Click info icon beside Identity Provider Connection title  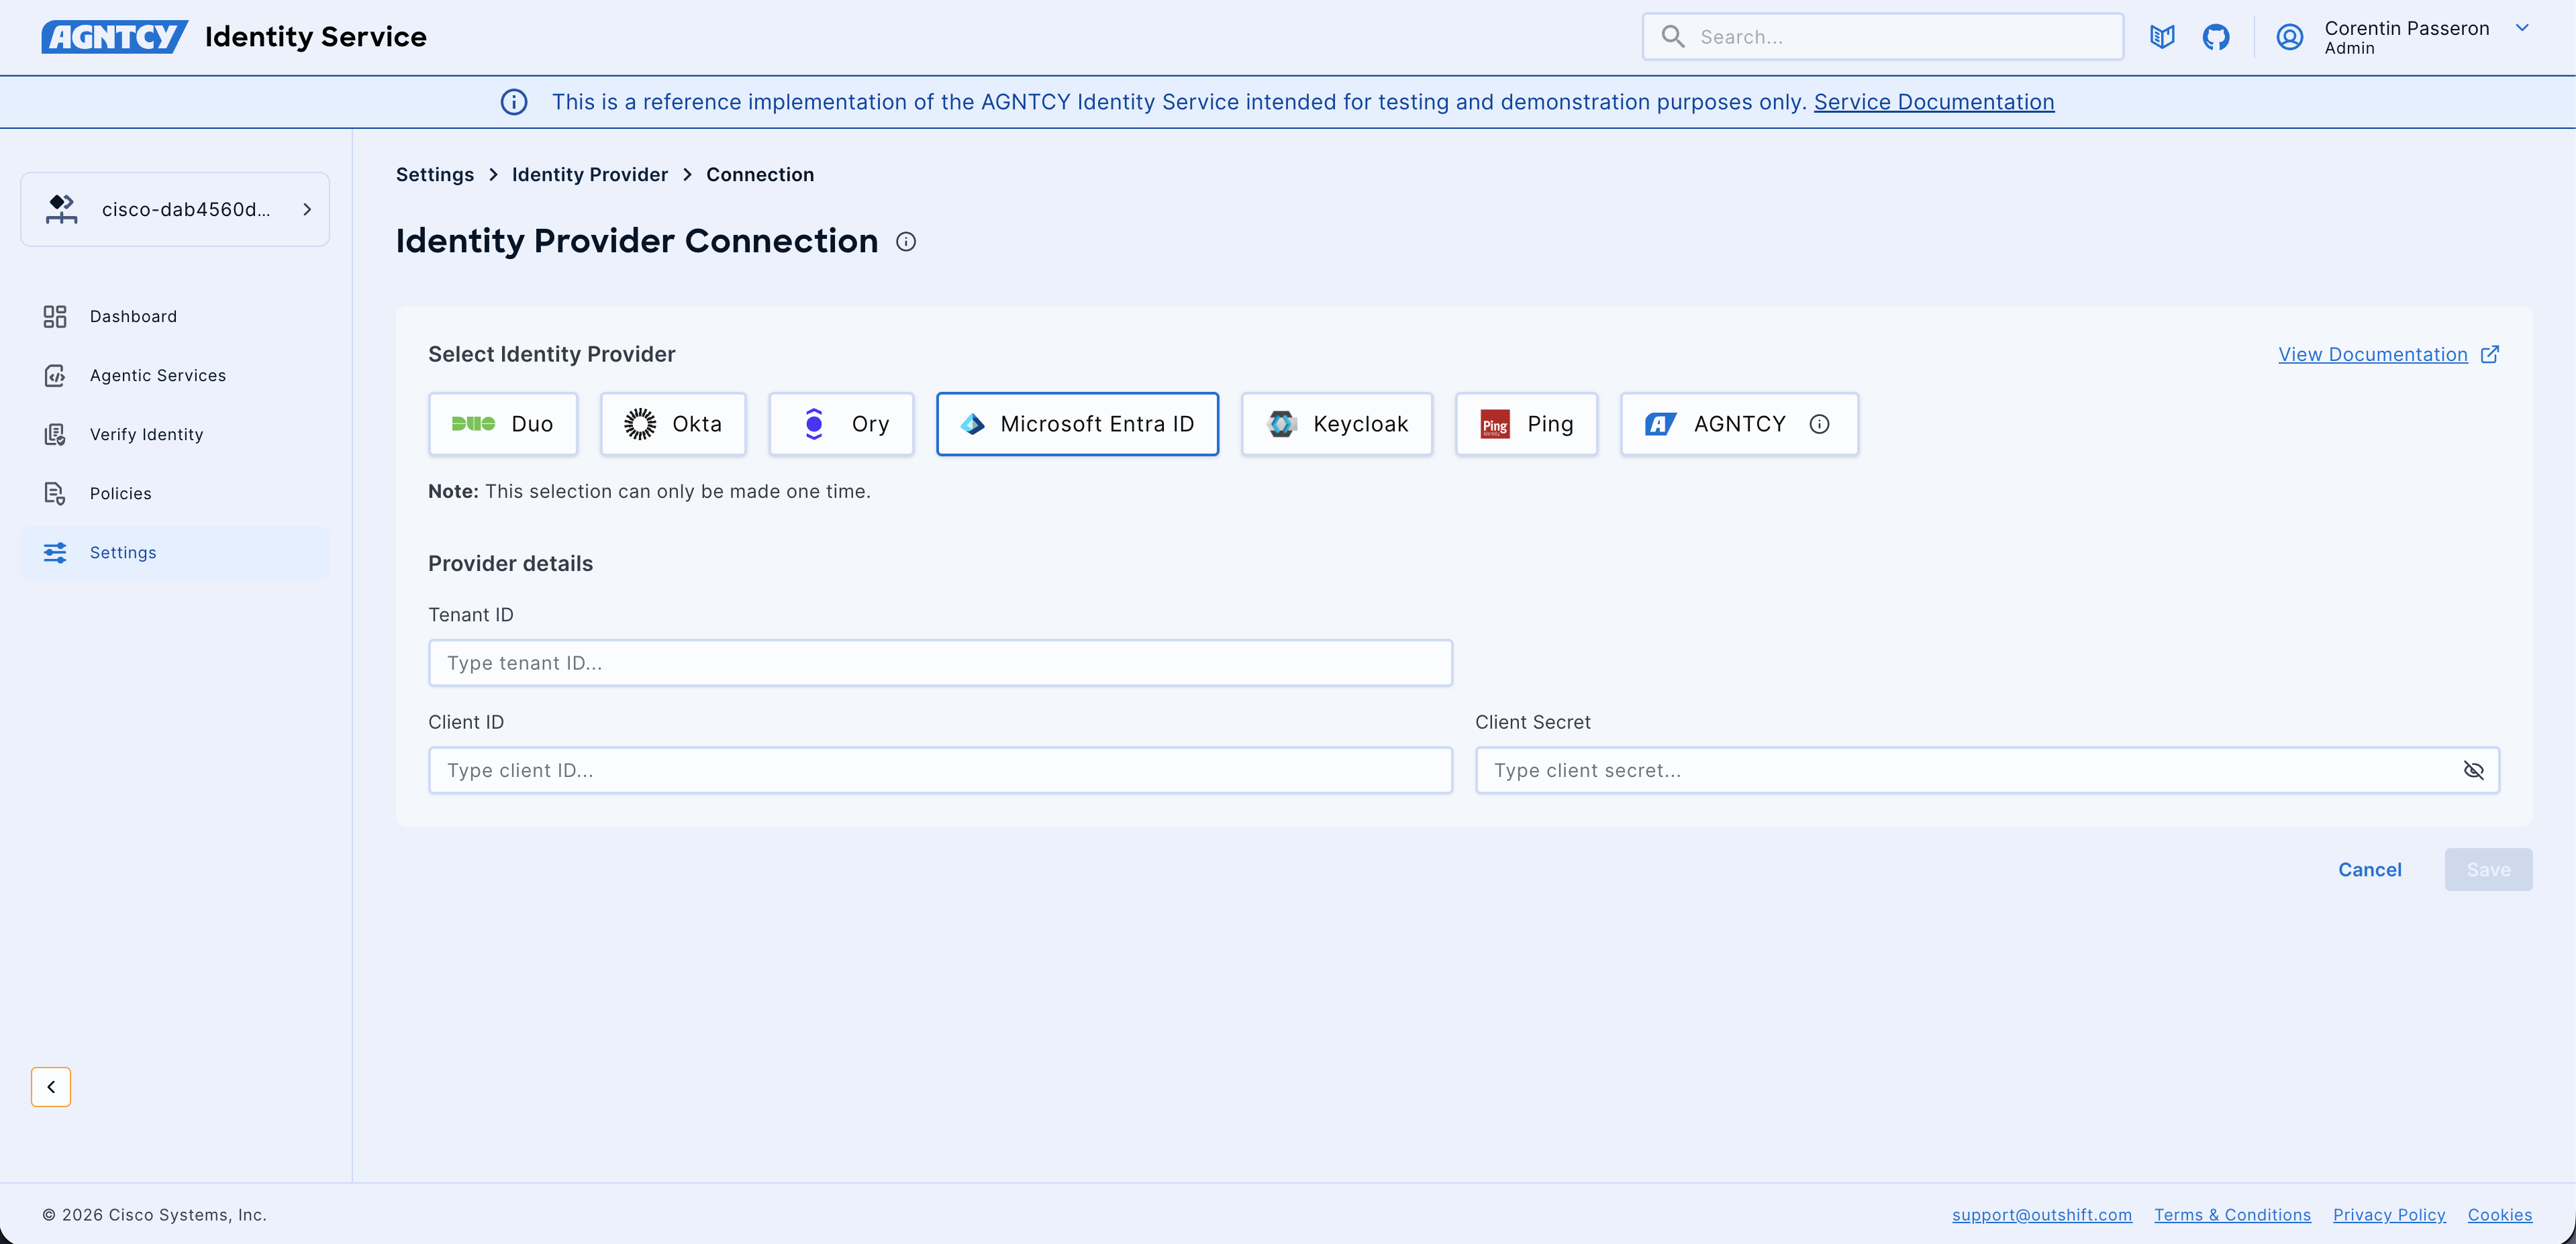pyautogui.click(x=906, y=241)
